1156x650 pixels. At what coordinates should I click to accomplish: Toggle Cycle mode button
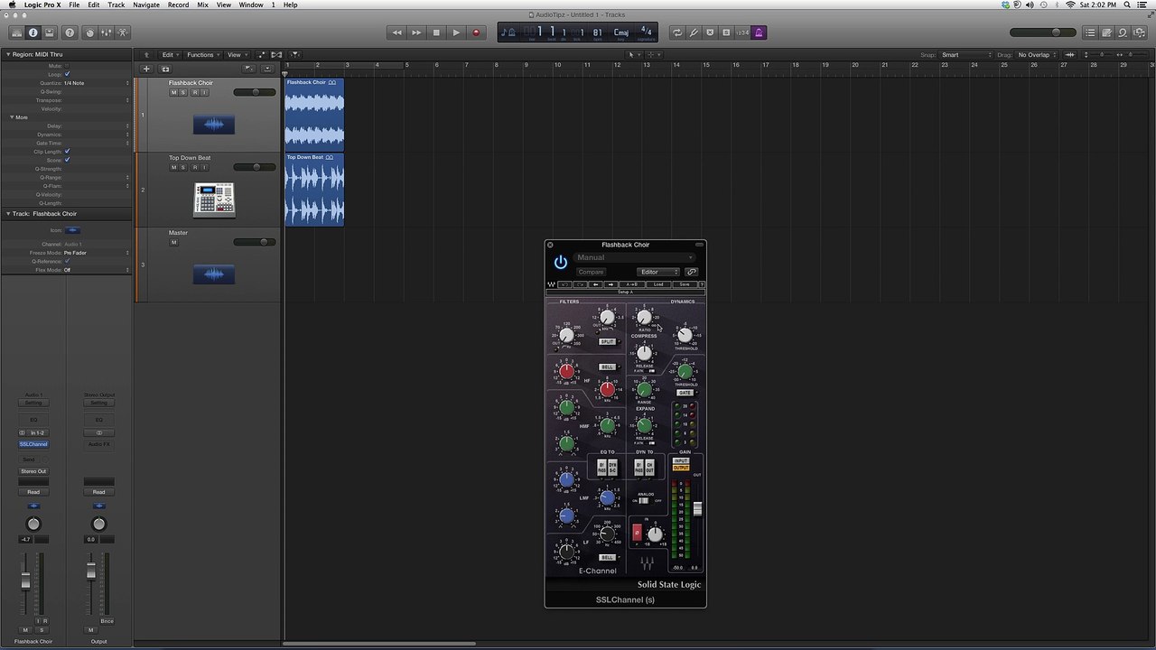677,32
